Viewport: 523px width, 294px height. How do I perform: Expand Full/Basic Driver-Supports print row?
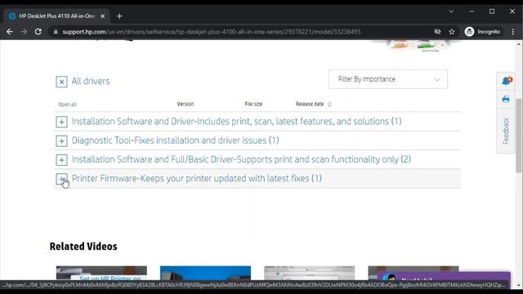pos(61,160)
